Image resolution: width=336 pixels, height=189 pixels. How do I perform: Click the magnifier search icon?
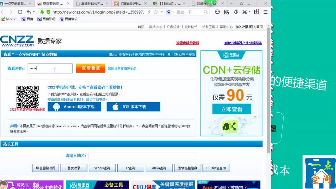tap(206, 12)
